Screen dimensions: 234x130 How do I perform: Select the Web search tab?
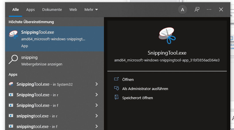73,10
